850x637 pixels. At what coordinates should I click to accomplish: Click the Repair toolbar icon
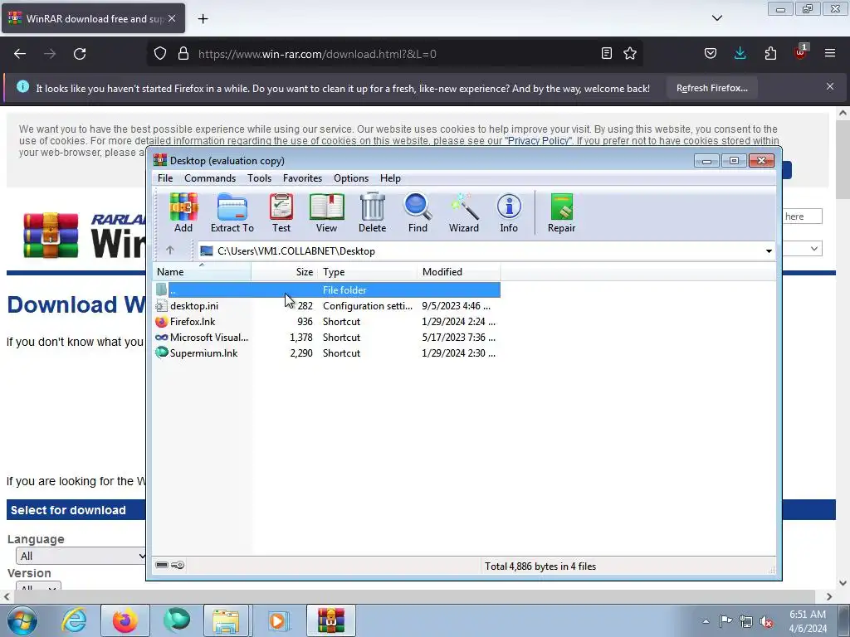pyautogui.click(x=561, y=213)
